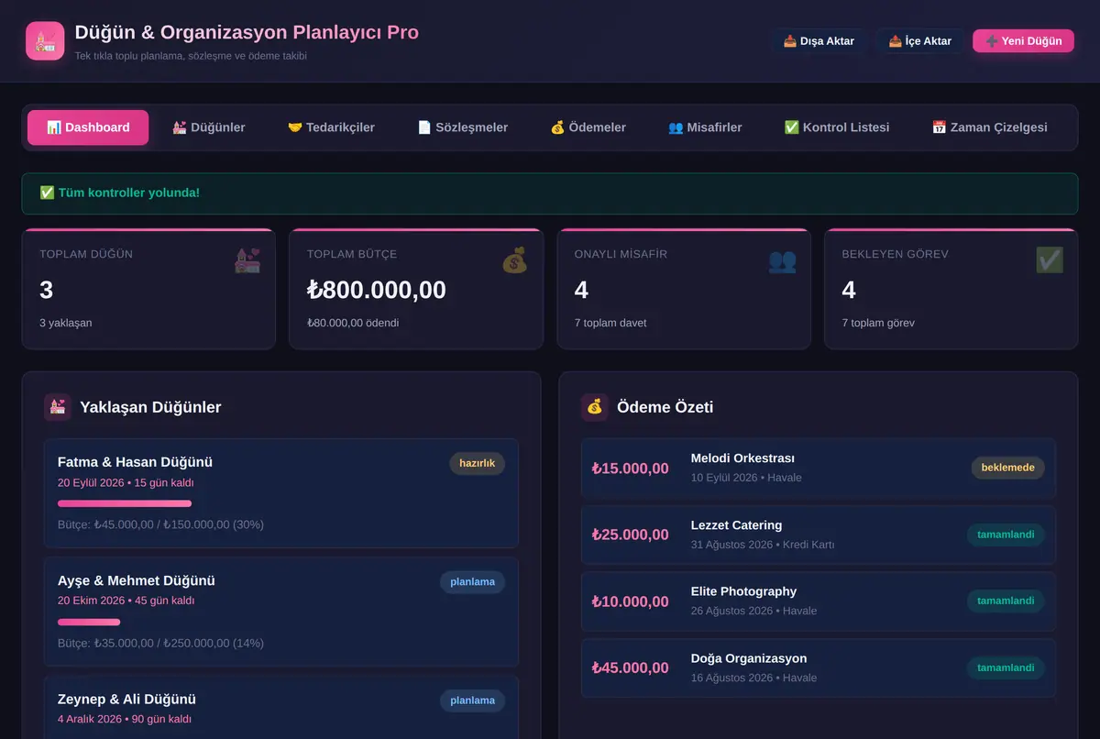Click the guests icon in Onaylı Misafir card
The width and height of the screenshot is (1100, 739).
pos(783,260)
